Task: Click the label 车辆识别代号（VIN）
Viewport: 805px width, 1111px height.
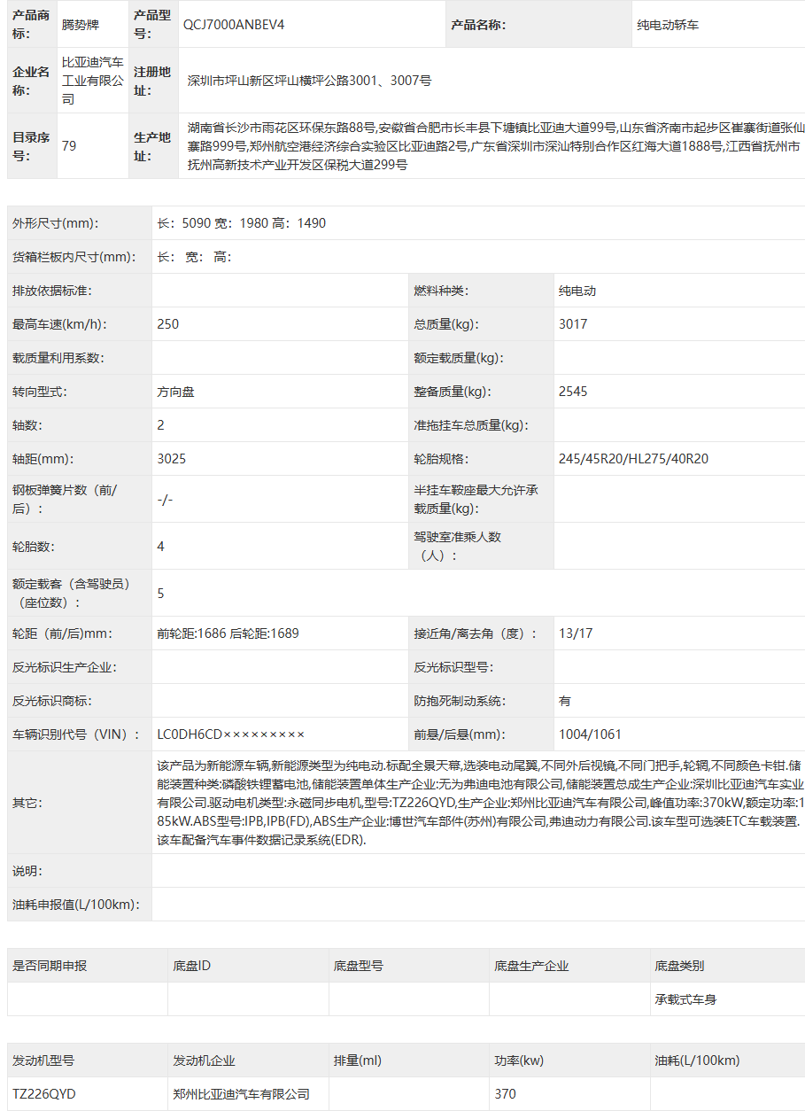Action: tap(76, 734)
